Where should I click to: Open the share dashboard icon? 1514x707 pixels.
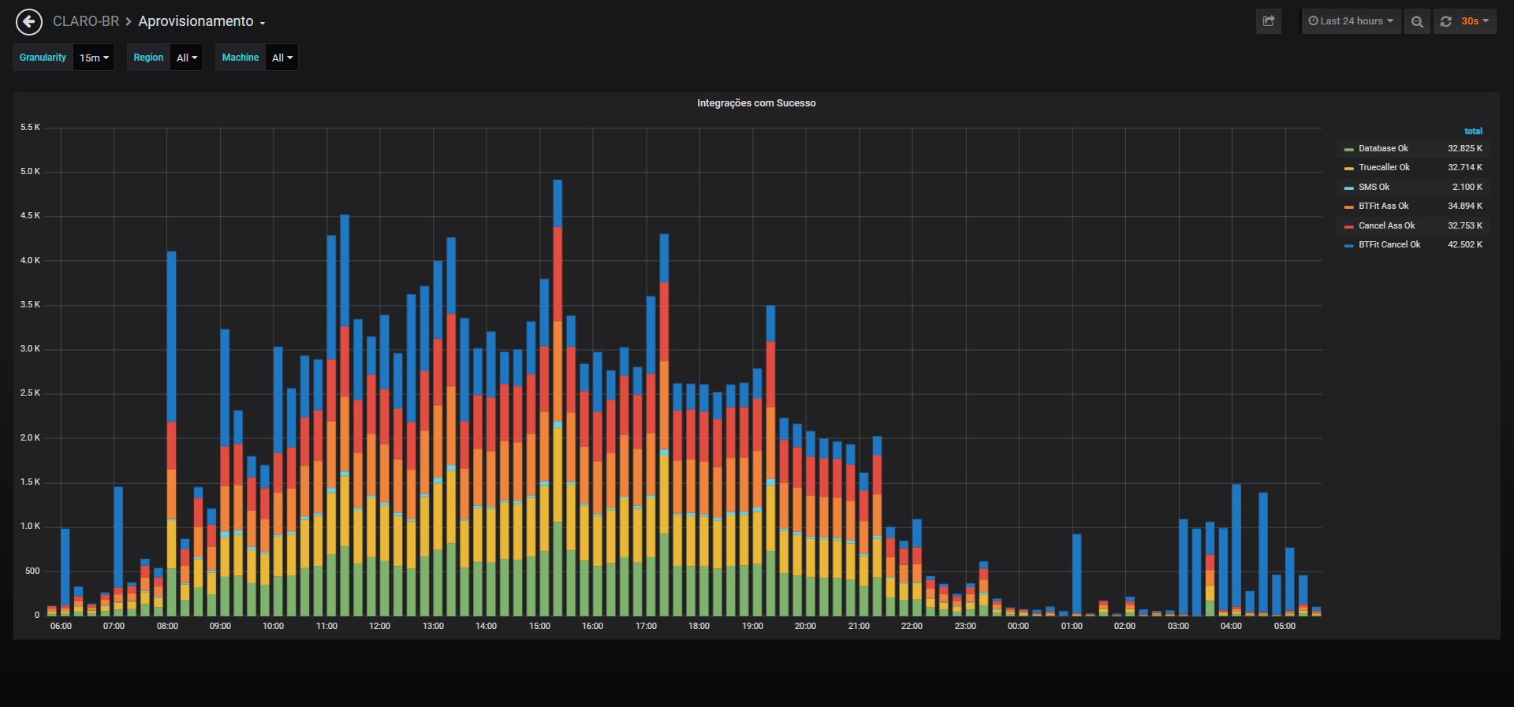1269,21
